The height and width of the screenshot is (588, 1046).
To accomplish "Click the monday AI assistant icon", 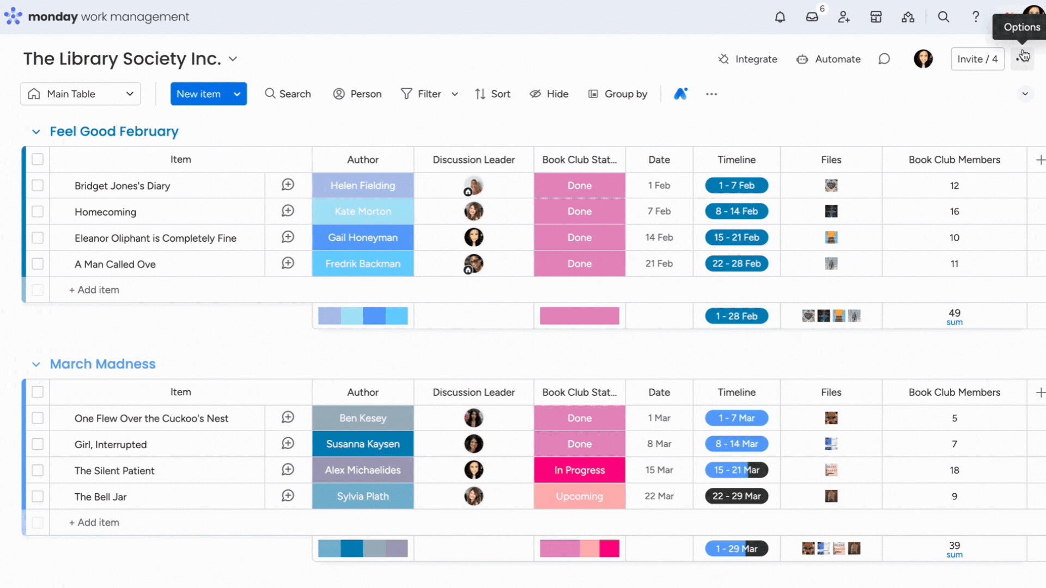I will [680, 94].
